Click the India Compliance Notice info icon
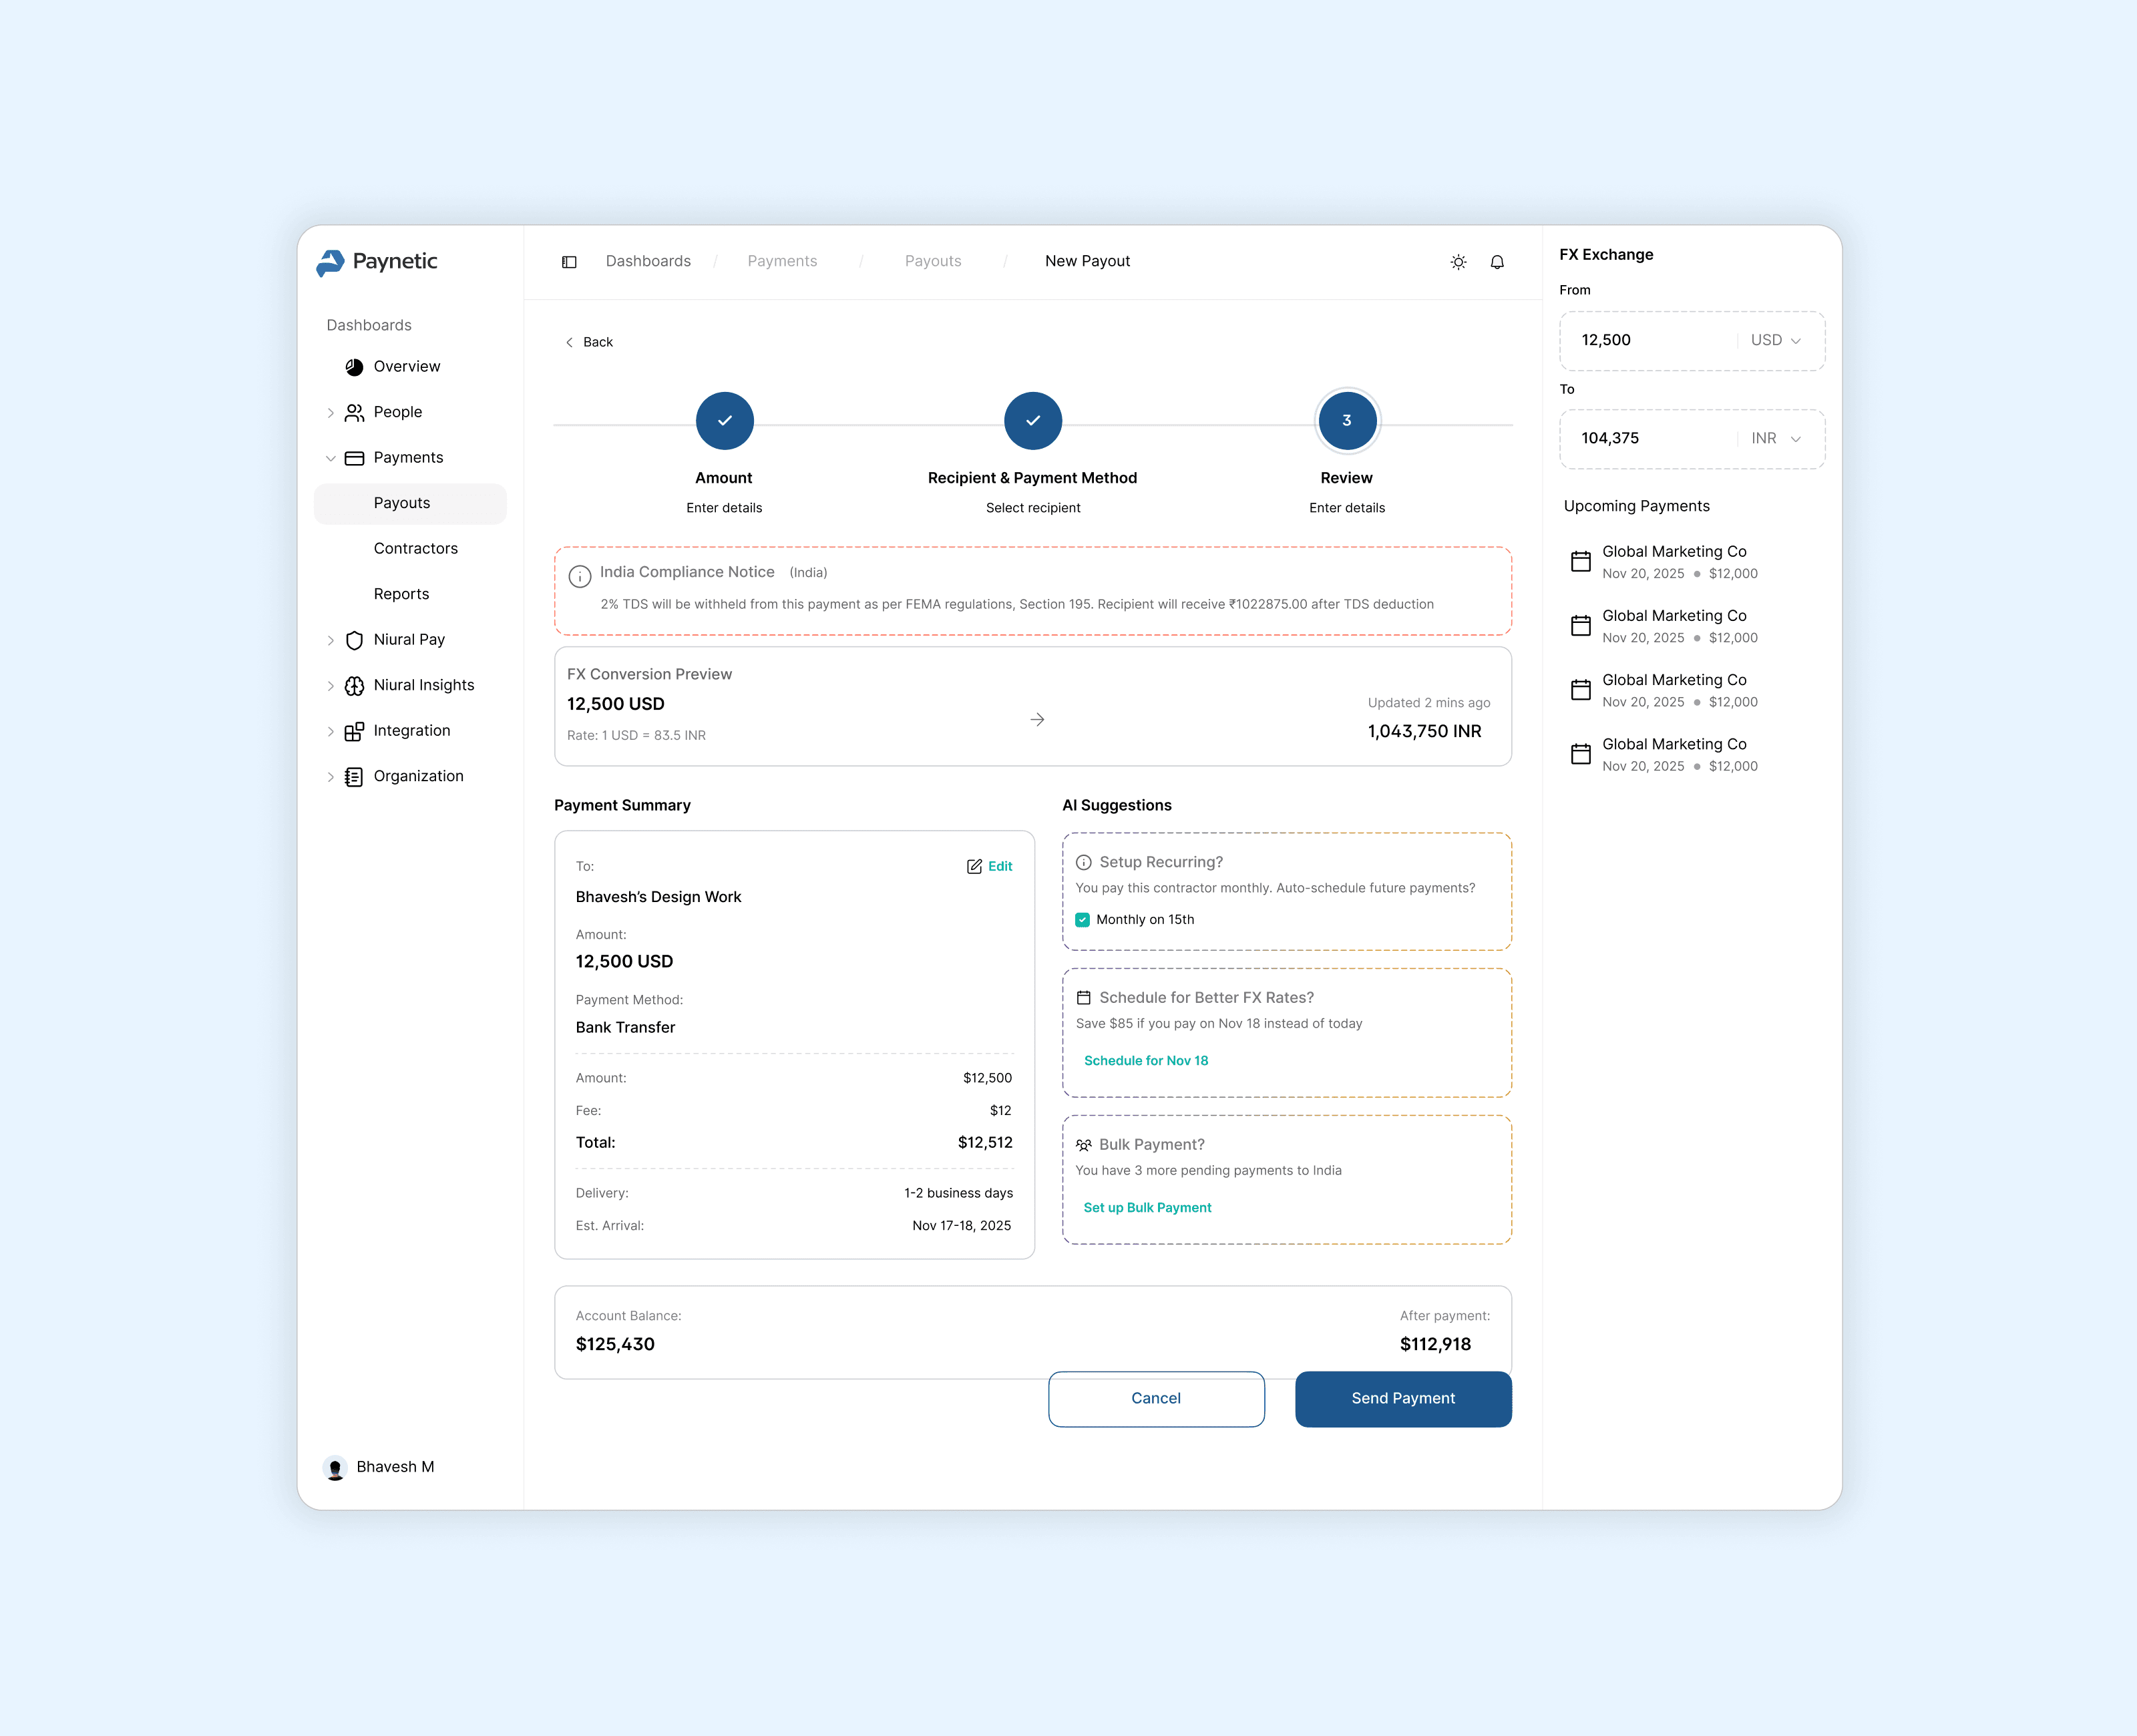The width and height of the screenshot is (2137, 1736). (579, 576)
